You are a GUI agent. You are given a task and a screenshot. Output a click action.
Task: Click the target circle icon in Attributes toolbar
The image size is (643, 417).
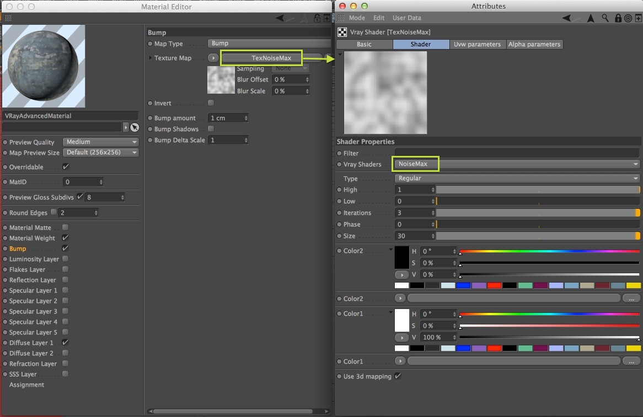point(628,18)
